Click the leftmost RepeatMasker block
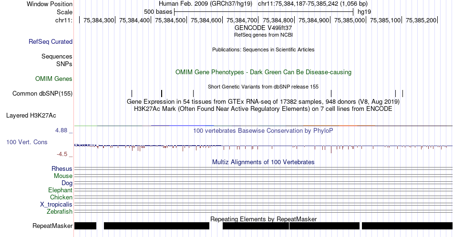Viewport: 453px width, 237px height. [85, 226]
